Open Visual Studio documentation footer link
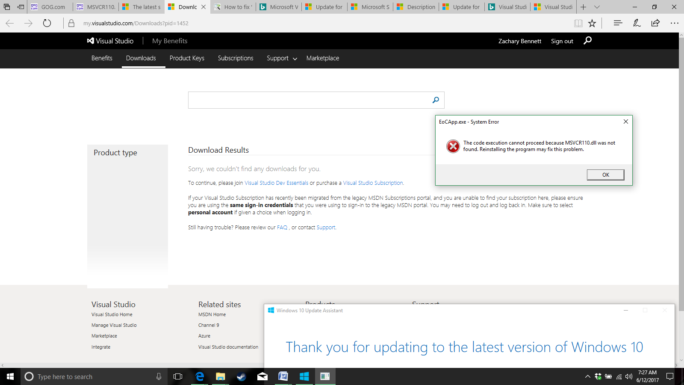This screenshot has width=684, height=385. [x=228, y=347]
